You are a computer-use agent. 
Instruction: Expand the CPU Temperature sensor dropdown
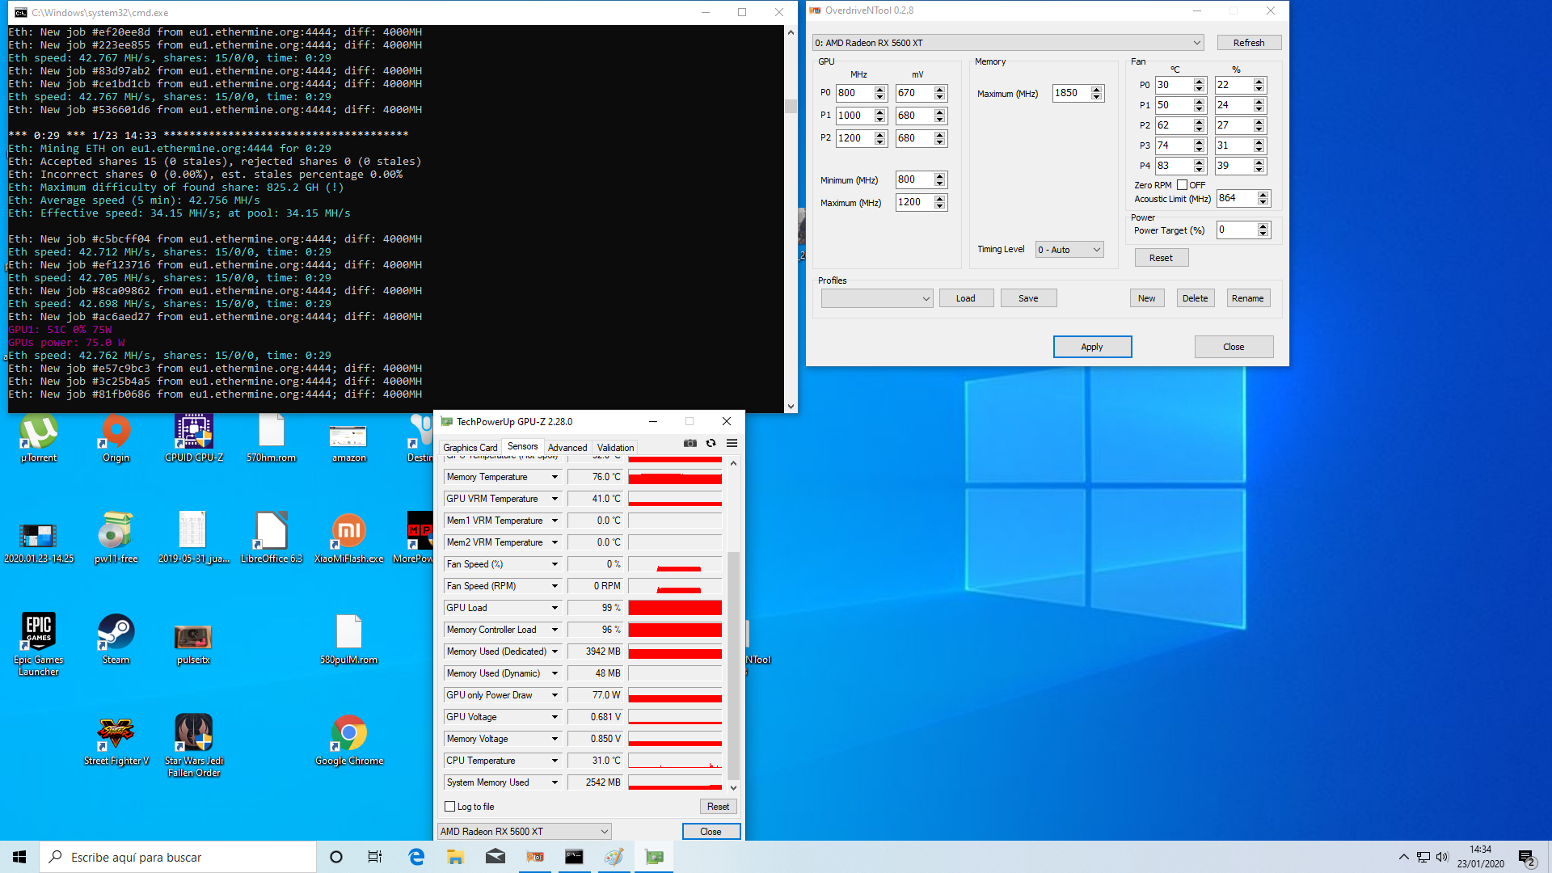[555, 761]
